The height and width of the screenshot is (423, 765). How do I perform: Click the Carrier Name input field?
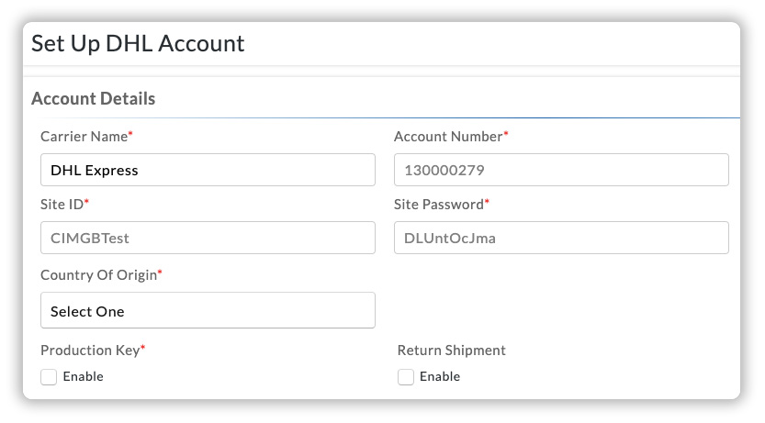[208, 170]
